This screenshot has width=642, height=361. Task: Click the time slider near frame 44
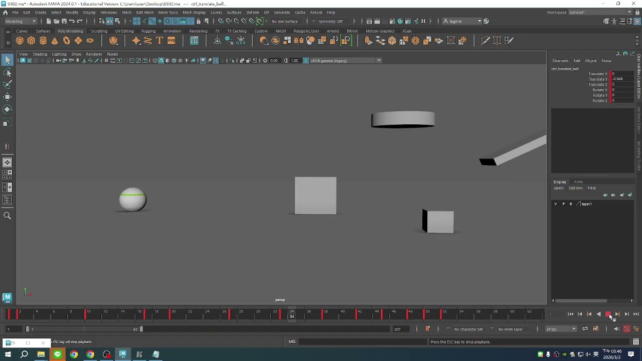click(376, 314)
